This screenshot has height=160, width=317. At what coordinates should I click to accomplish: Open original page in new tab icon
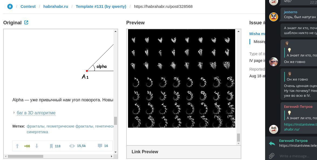click(x=26, y=22)
